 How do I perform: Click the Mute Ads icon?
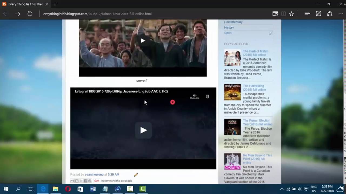[x=194, y=96]
